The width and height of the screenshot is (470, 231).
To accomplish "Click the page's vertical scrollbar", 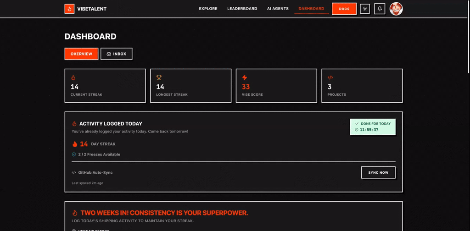I will (468, 37).
